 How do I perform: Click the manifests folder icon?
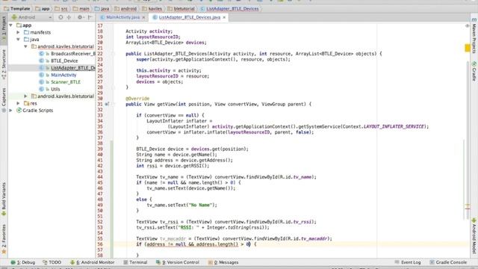27,32
